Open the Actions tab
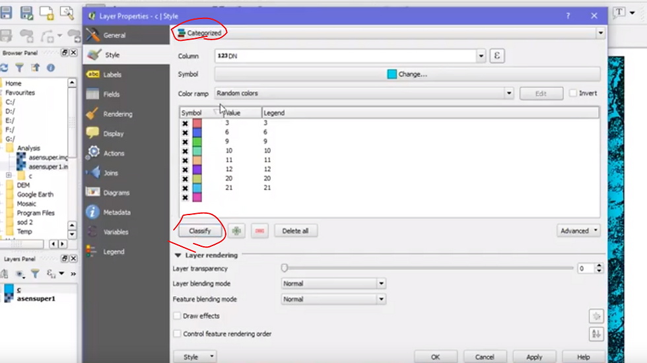 126,153
